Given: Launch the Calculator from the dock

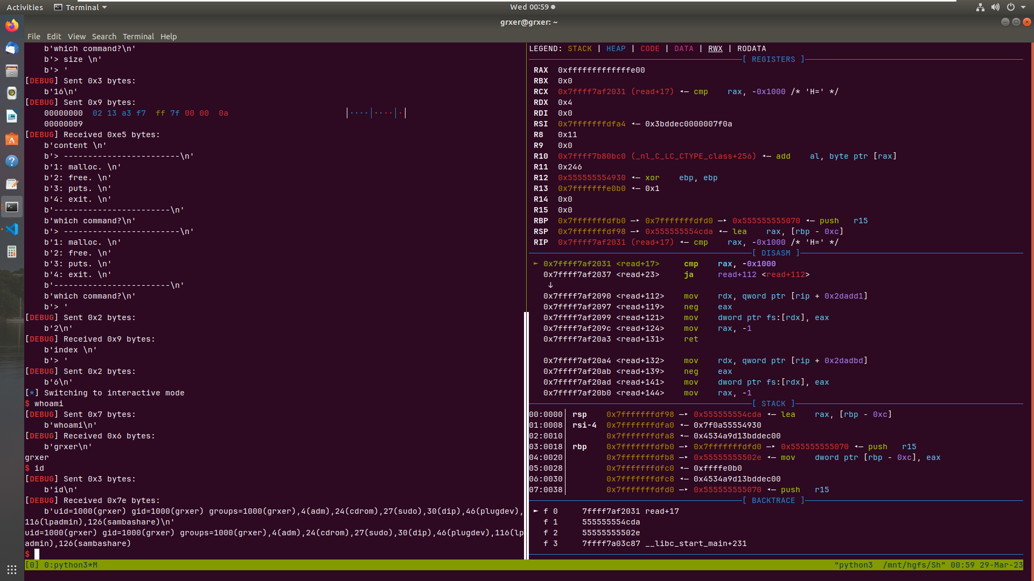Looking at the screenshot, I should 12,252.
